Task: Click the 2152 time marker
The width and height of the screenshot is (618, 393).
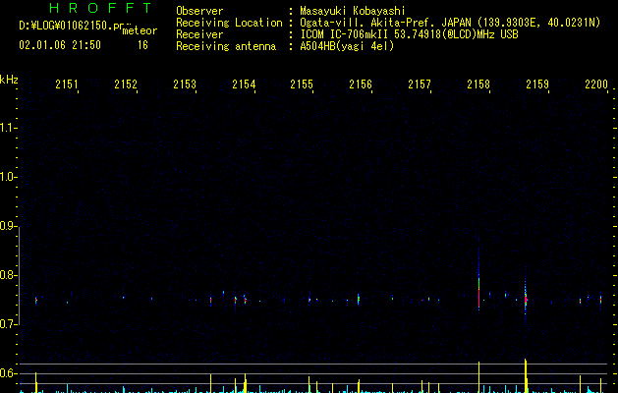Action: (x=126, y=84)
